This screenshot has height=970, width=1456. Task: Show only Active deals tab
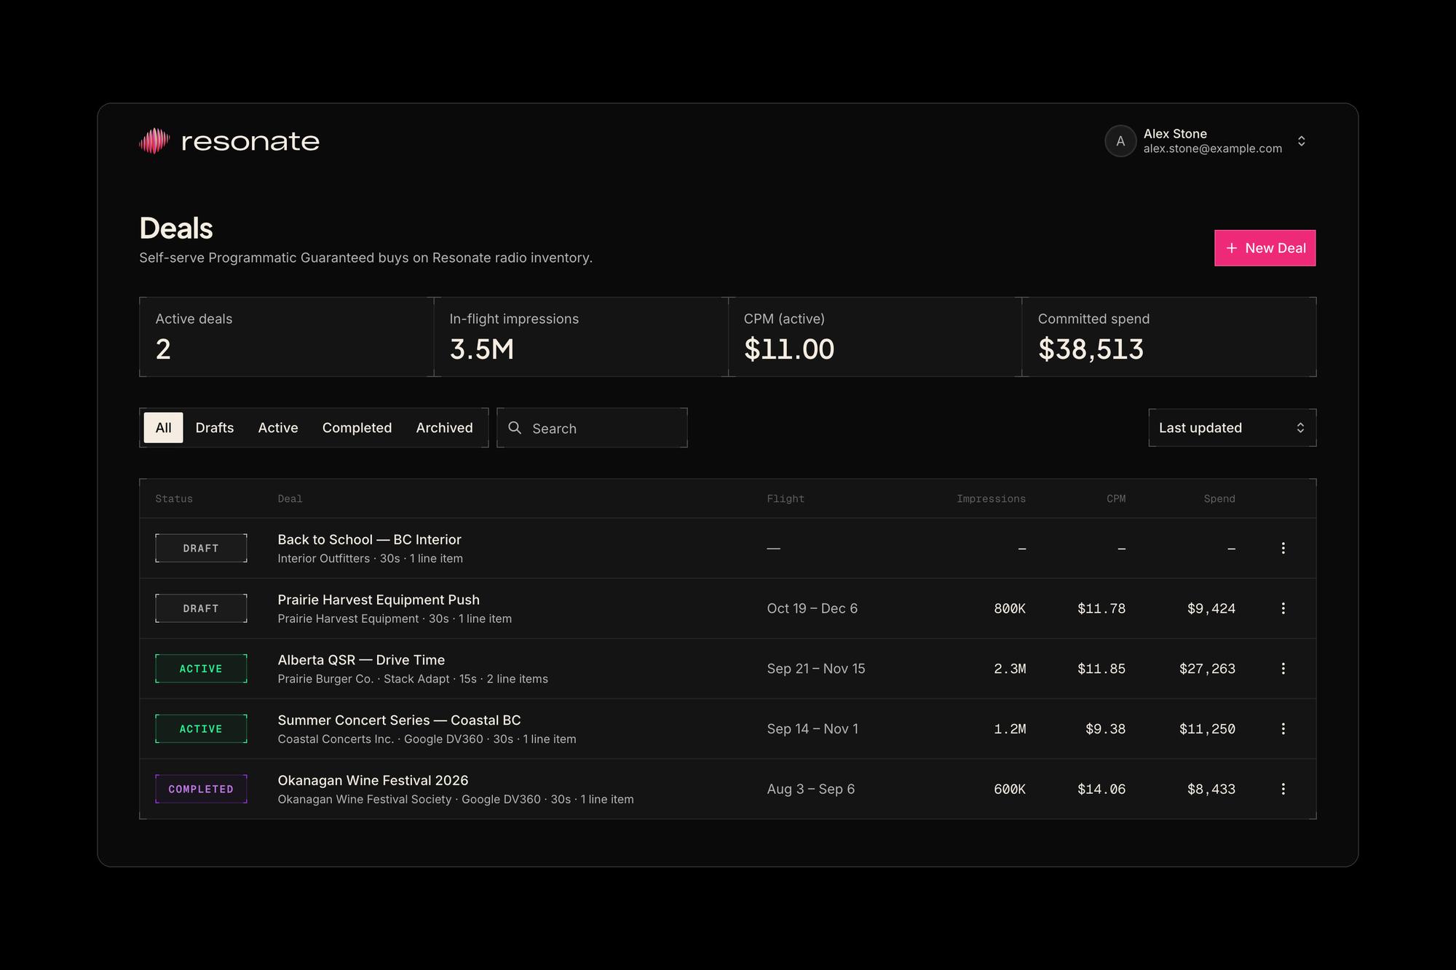[x=278, y=428]
